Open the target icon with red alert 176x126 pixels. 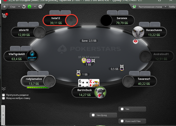5,15
